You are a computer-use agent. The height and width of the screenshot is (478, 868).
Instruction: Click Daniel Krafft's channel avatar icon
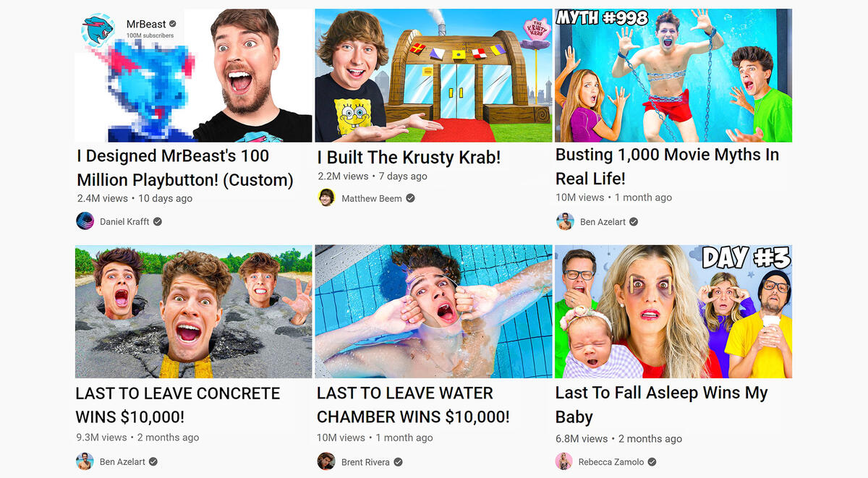pyautogui.click(x=85, y=221)
